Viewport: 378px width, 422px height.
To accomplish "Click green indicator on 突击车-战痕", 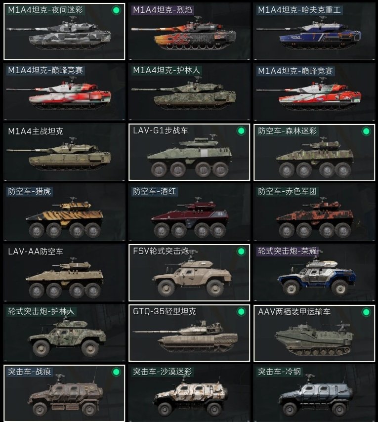I will click(116, 372).
